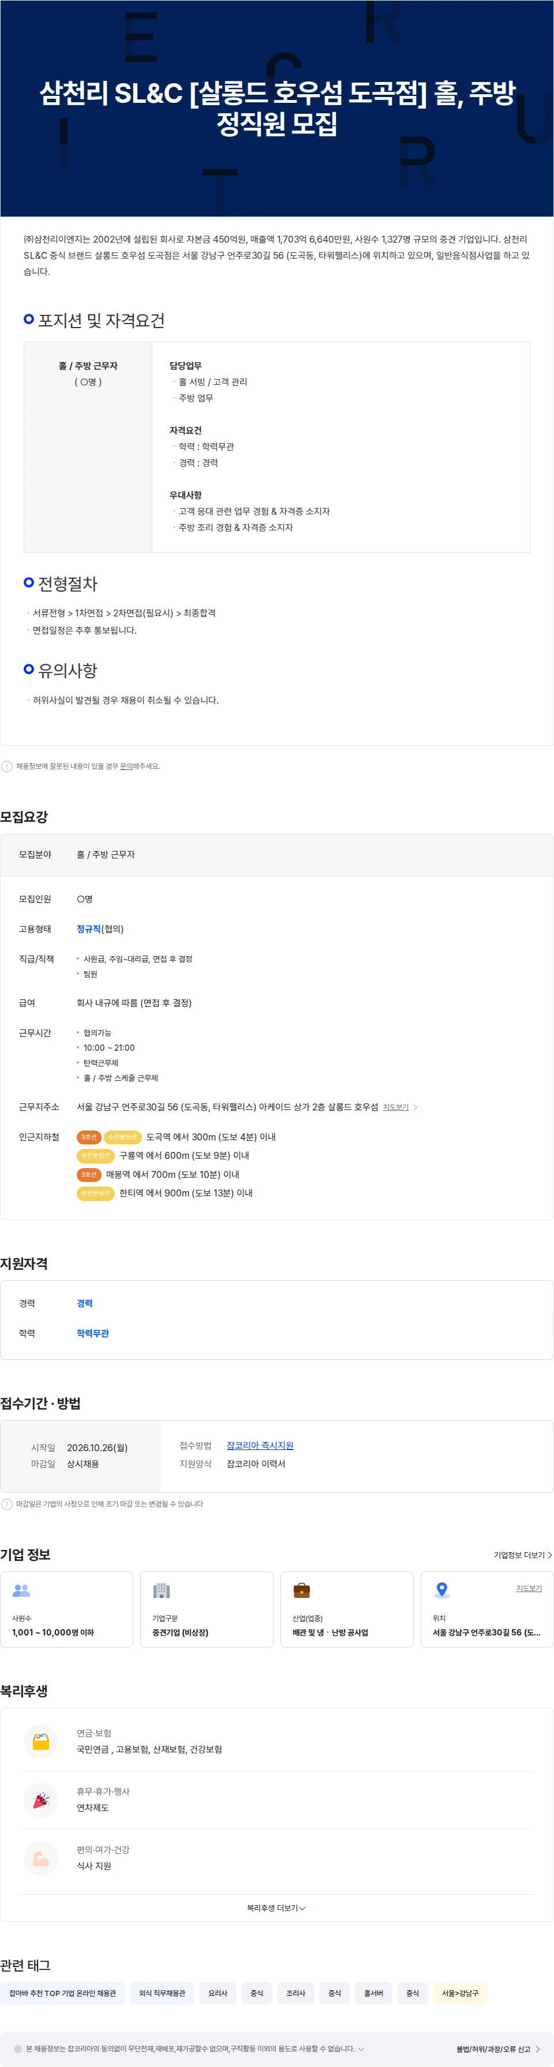The image size is (554, 2067).
Task: Click the blue 경력 value under 지원자격
Action: click(x=85, y=1303)
